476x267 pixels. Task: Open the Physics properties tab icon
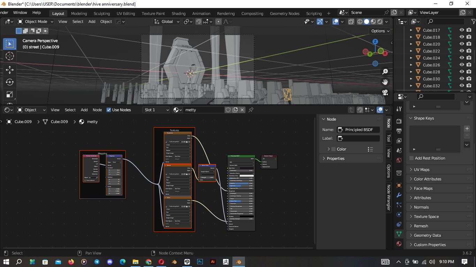[399, 215]
